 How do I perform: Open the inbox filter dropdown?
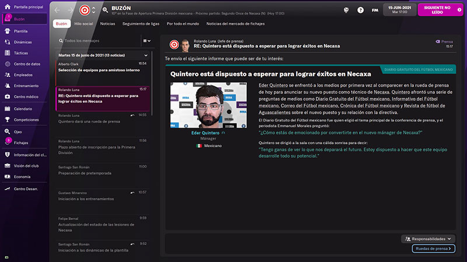[147, 41]
